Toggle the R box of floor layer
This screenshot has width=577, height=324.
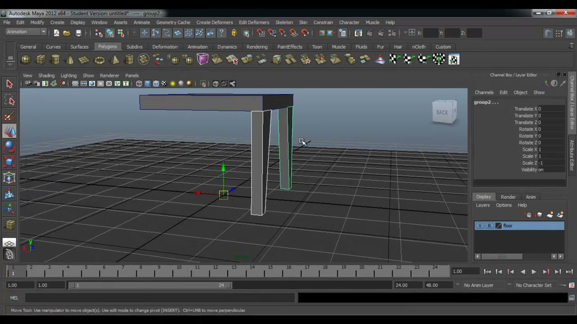tap(489, 226)
